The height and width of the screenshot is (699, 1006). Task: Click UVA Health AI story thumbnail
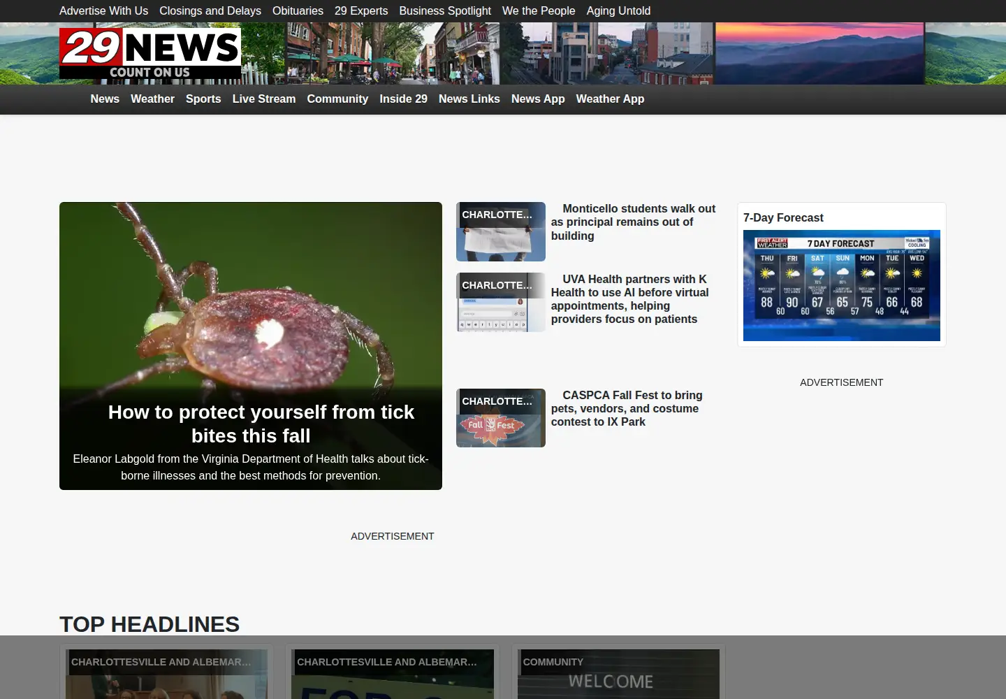pos(501,302)
